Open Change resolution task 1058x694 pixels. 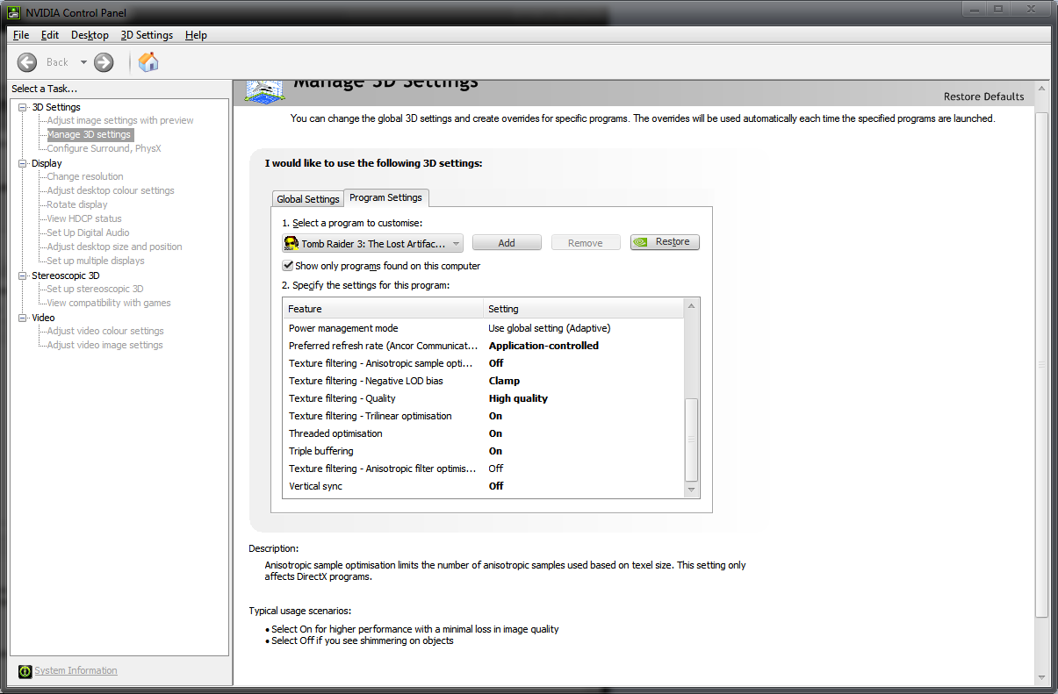pos(85,177)
